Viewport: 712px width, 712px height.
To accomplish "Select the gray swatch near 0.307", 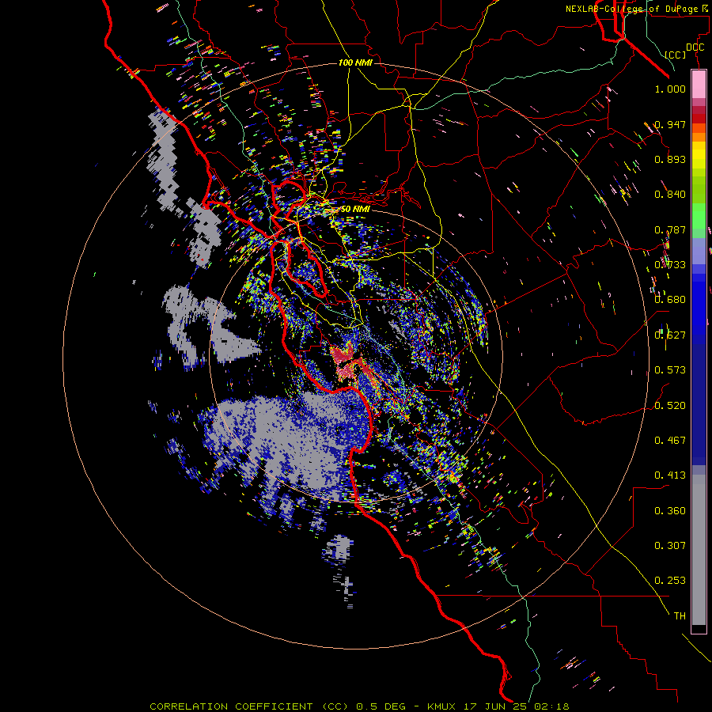I will coord(699,550).
